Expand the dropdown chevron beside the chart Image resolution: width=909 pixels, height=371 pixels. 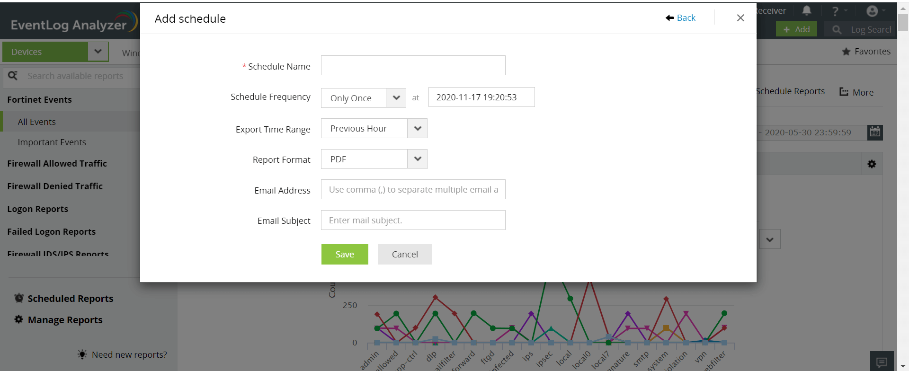[770, 239]
